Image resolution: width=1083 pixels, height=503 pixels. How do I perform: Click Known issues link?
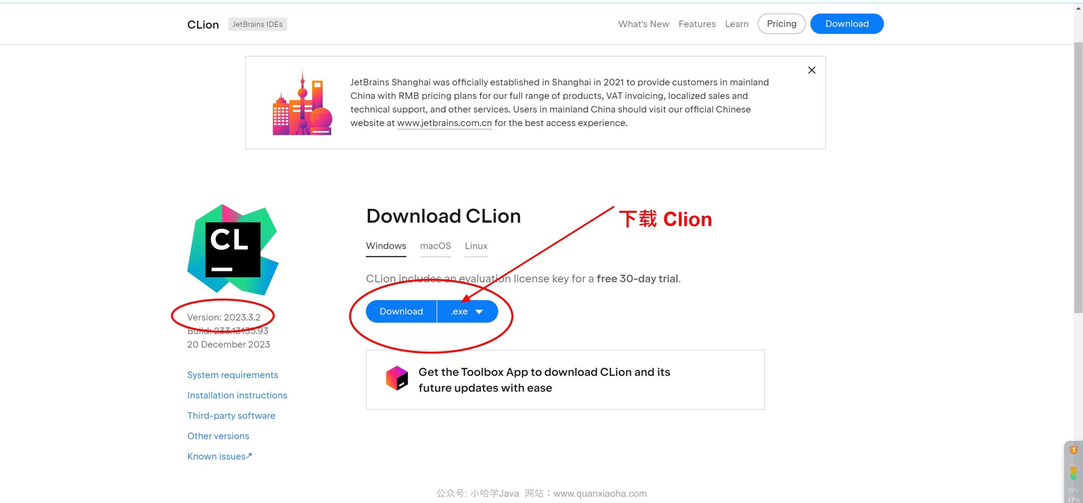click(219, 455)
